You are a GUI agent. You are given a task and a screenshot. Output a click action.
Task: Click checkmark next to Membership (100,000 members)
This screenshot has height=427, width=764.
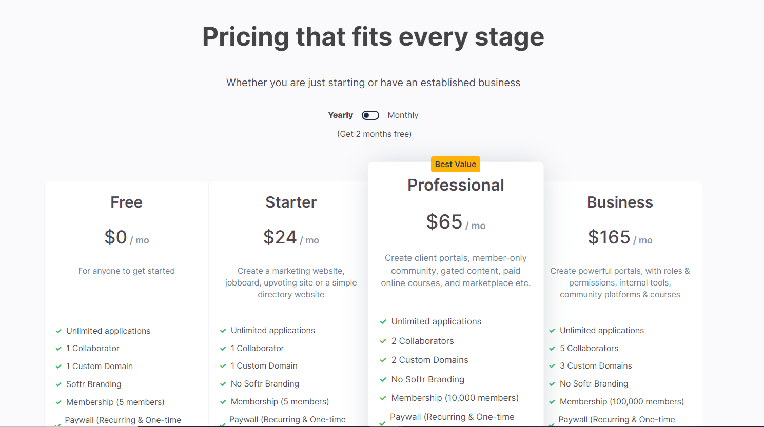coord(552,402)
